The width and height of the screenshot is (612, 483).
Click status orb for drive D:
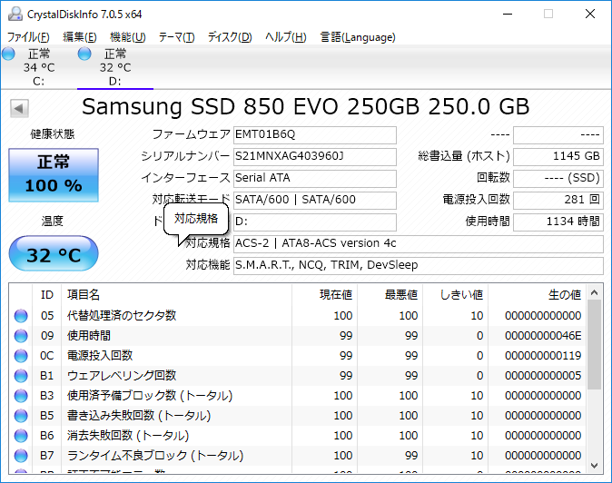84,54
